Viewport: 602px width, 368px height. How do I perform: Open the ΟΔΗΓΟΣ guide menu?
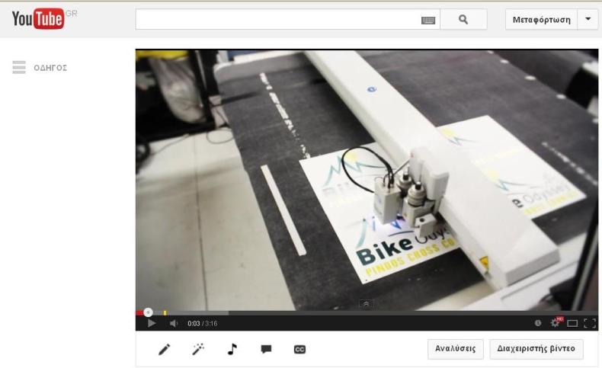pos(41,68)
